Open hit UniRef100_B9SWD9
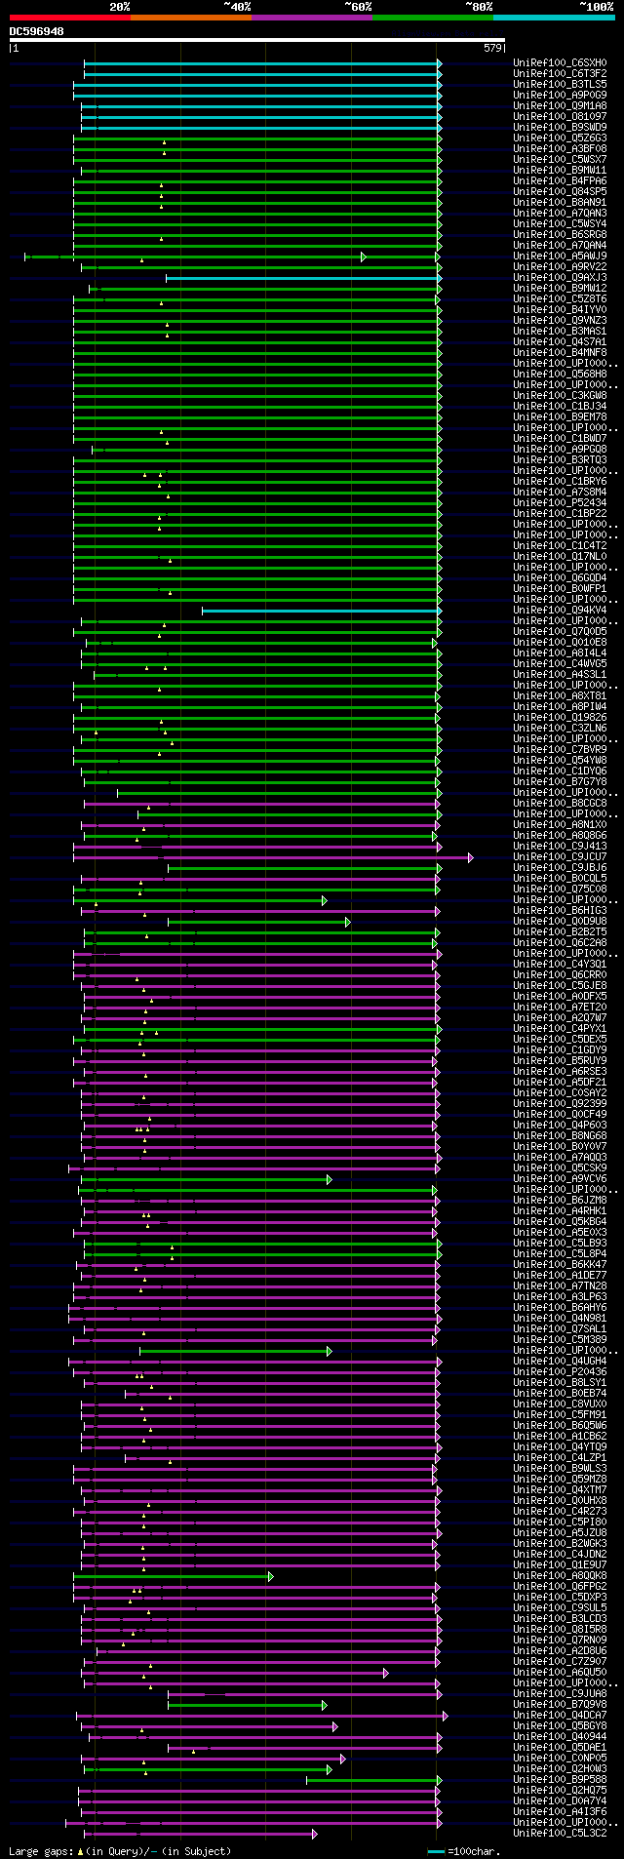This screenshot has width=624, height=1859. click(560, 128)
